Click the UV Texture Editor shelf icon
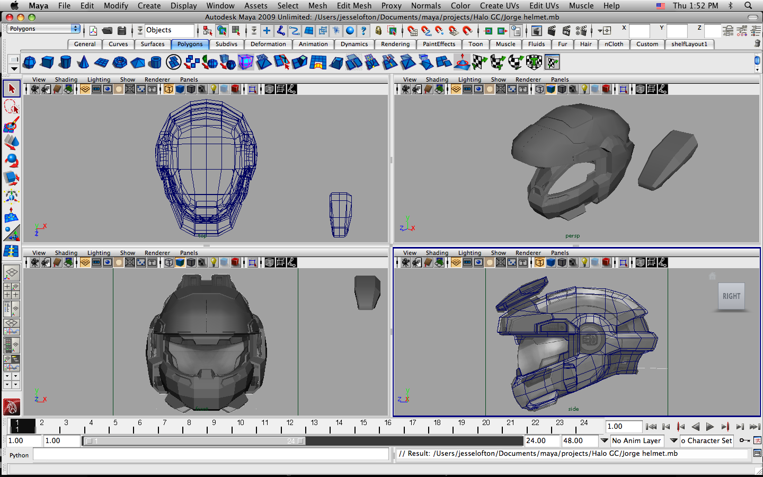 [x=552, y=63]
